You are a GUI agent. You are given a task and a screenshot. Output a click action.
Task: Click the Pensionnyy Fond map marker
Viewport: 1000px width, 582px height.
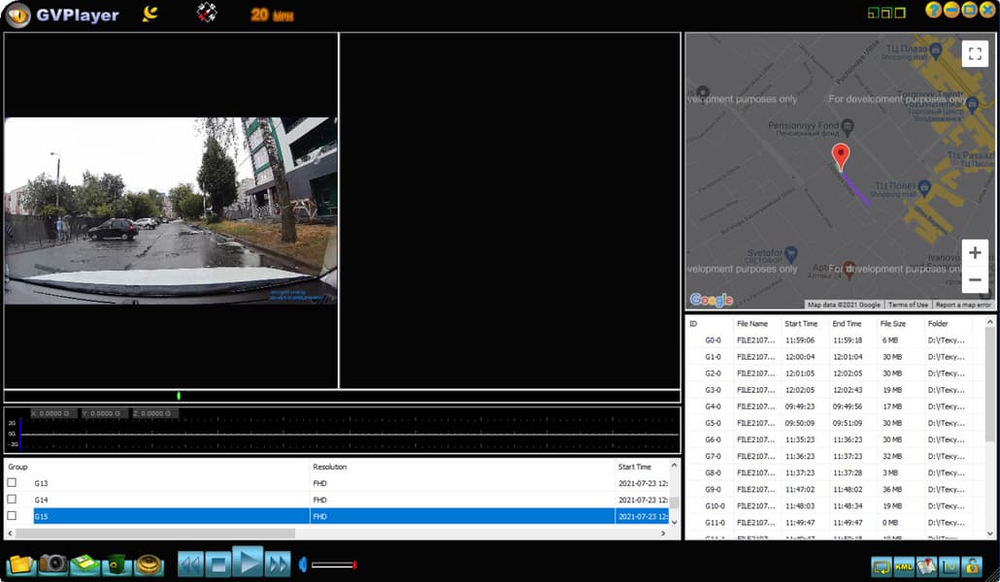point(847,127)
